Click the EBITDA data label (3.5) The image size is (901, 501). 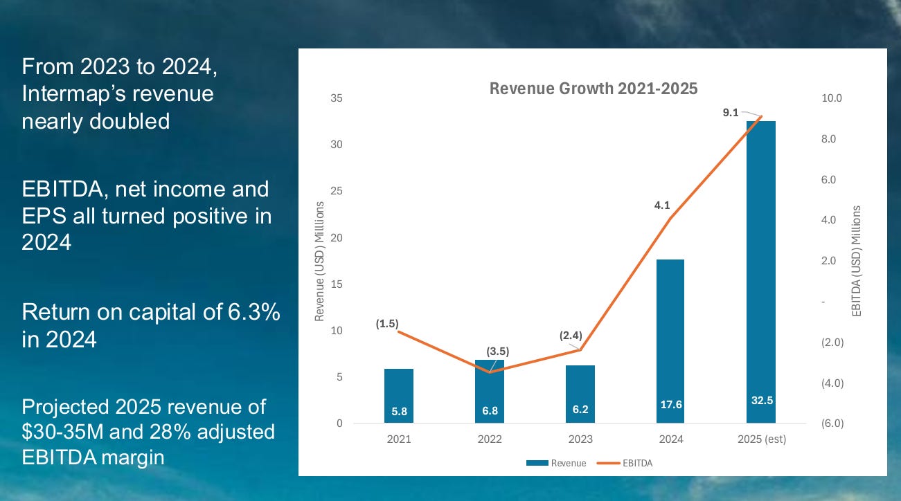click(497, 351)
